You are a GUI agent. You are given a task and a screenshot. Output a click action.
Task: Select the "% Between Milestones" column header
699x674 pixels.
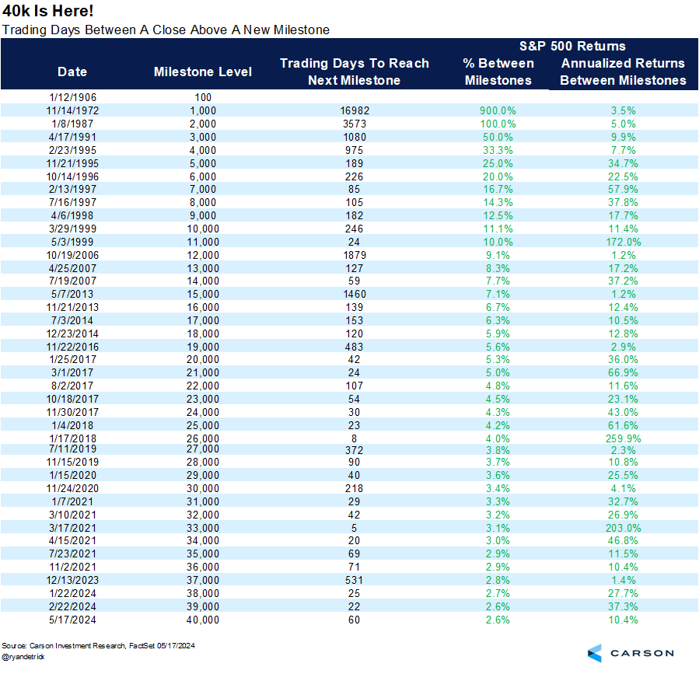coord(498,72)
